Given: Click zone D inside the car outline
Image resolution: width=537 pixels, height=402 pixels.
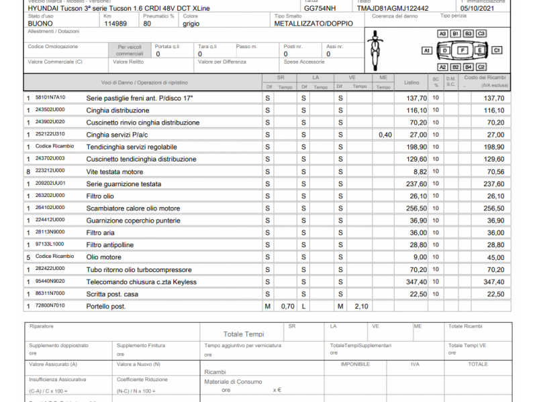Looking at the screenshot, I should coord(445,51).
